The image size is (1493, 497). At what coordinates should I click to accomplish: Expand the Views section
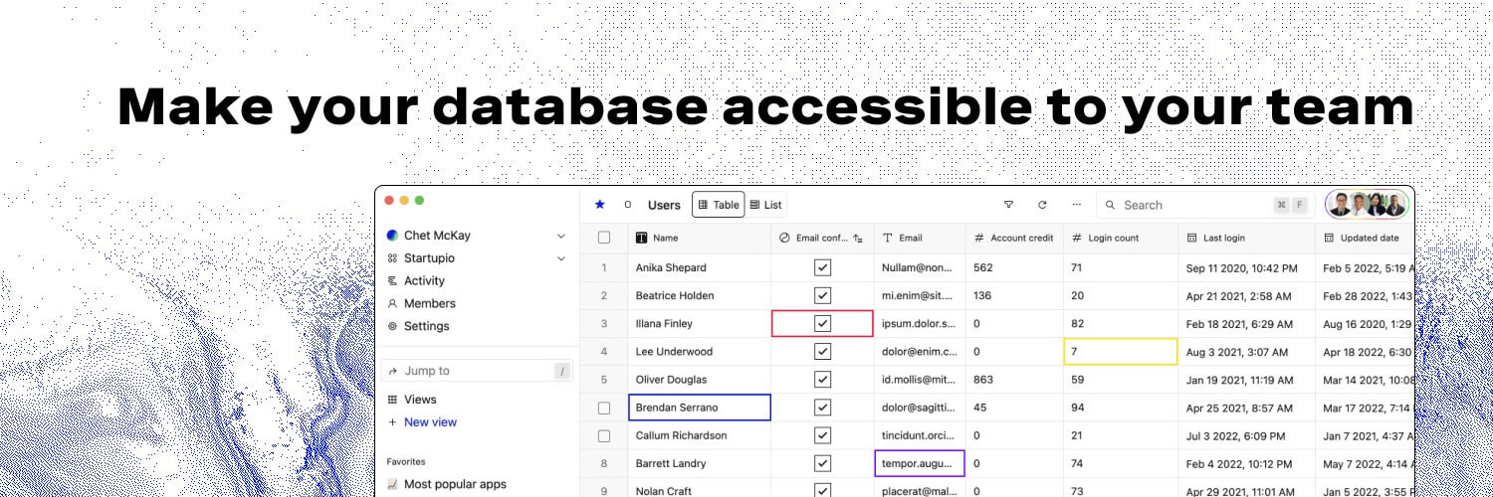pyautogui.click(x=412, y=400)
